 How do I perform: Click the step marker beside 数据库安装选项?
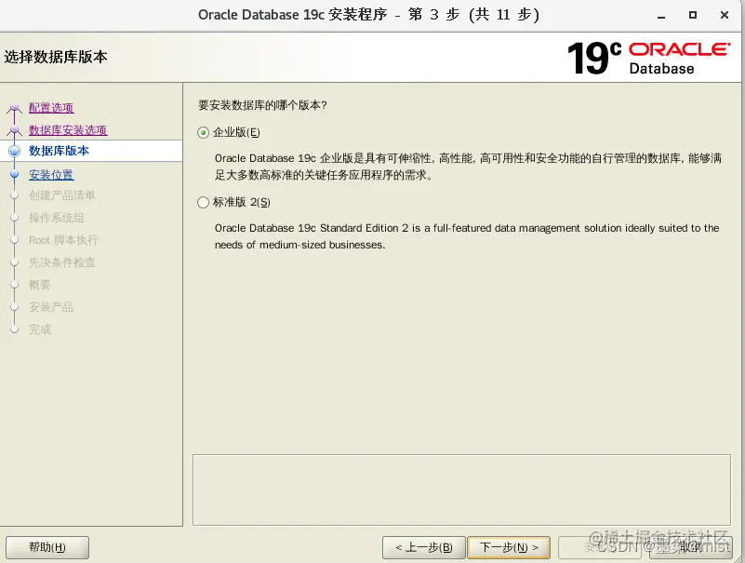pyautogui.click(x=15, y=130)
